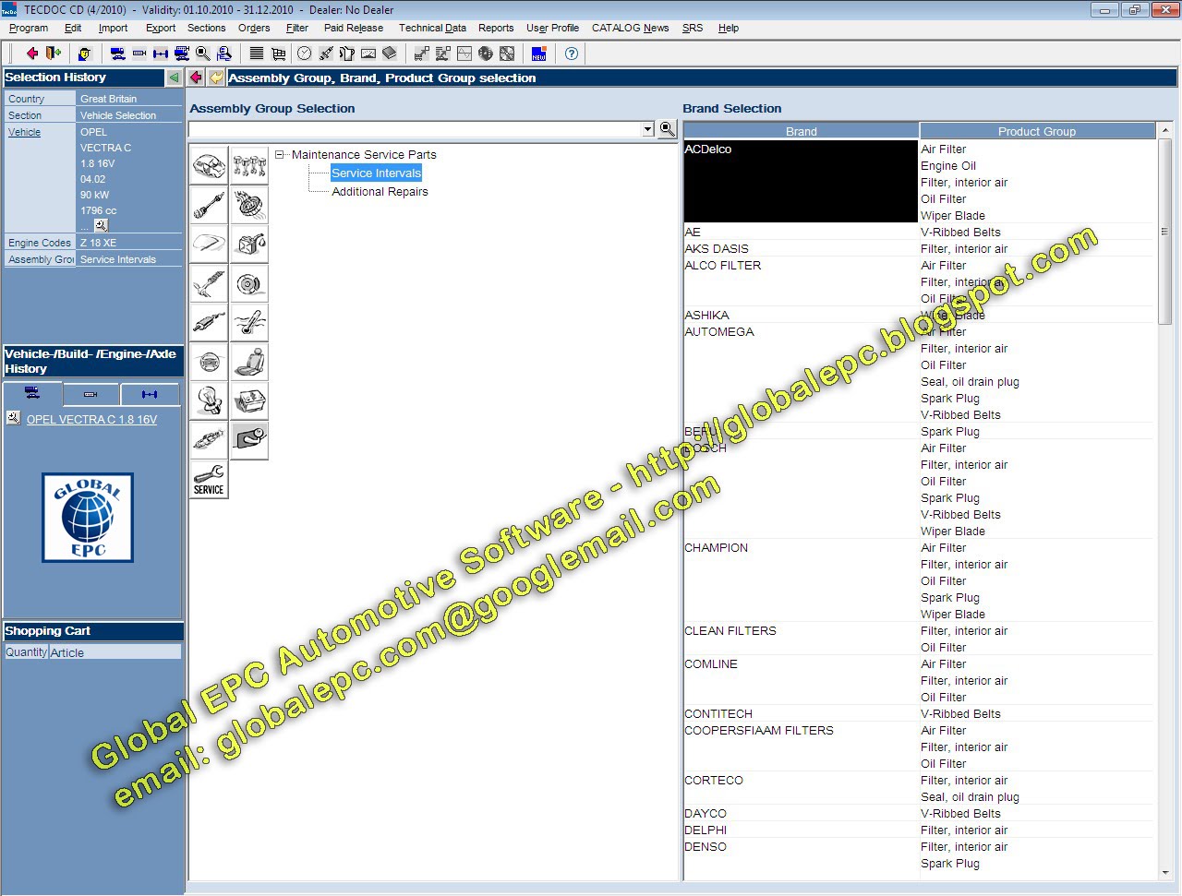Select Service Intervals tree item
The image size is (1182, 896).
[376, 173]
